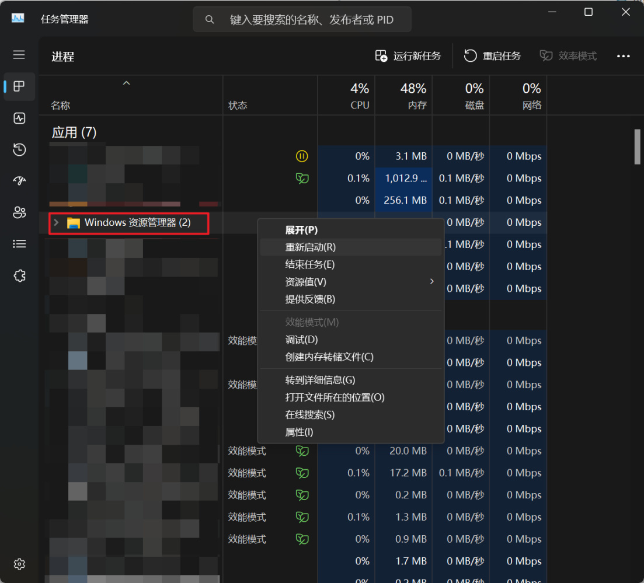Click the 重启任务 circular arrow icon
The height and width of the screenshot is (583, 644).
pos(470,56)
